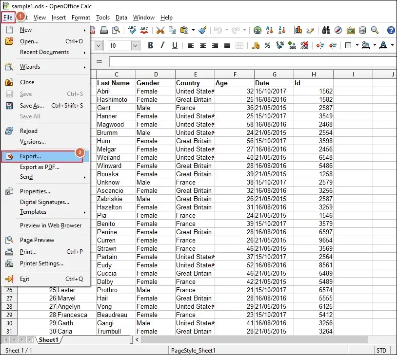Click the Paste clipboard icon
The image size is (397, 355).
(x=184, y=30)
